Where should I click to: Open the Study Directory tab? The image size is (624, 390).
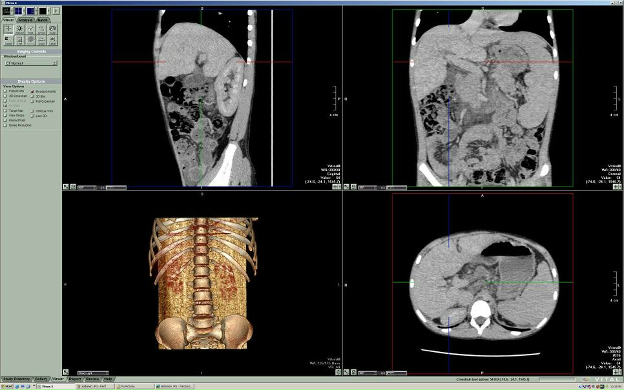(x=16, y=379)
